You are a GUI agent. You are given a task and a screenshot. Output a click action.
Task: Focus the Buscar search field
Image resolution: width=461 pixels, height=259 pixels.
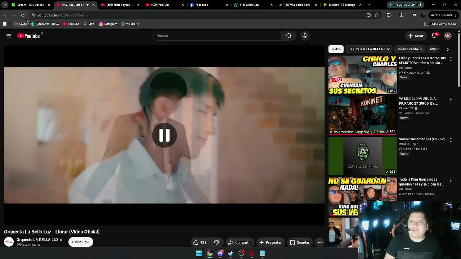[217, 36]
